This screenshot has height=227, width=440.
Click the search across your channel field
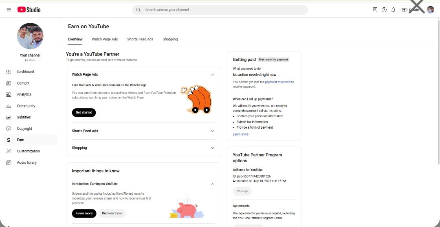tap(220, 10)
